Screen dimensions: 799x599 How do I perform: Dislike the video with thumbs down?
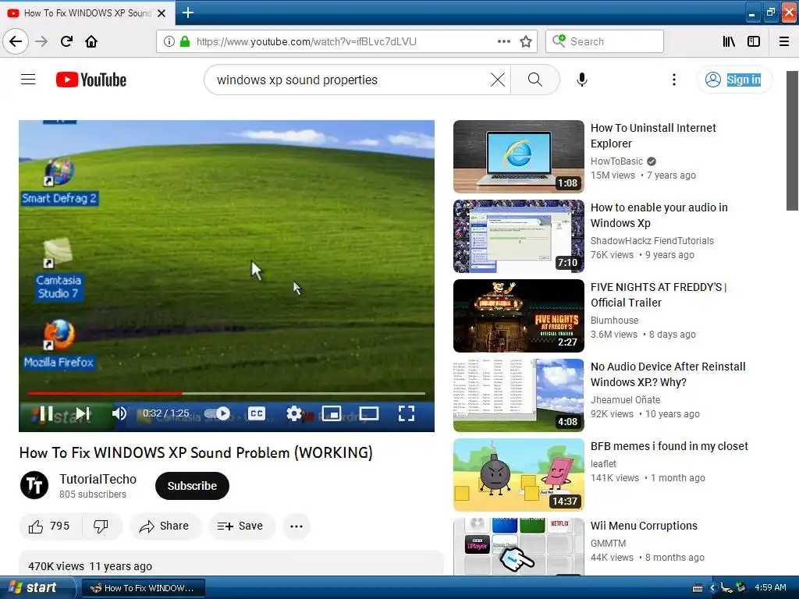point(101,526)
